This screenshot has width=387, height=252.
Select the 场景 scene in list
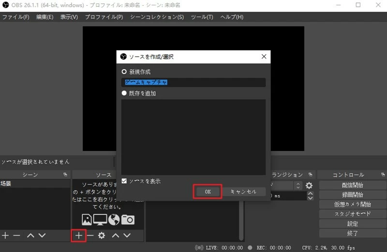35,184
